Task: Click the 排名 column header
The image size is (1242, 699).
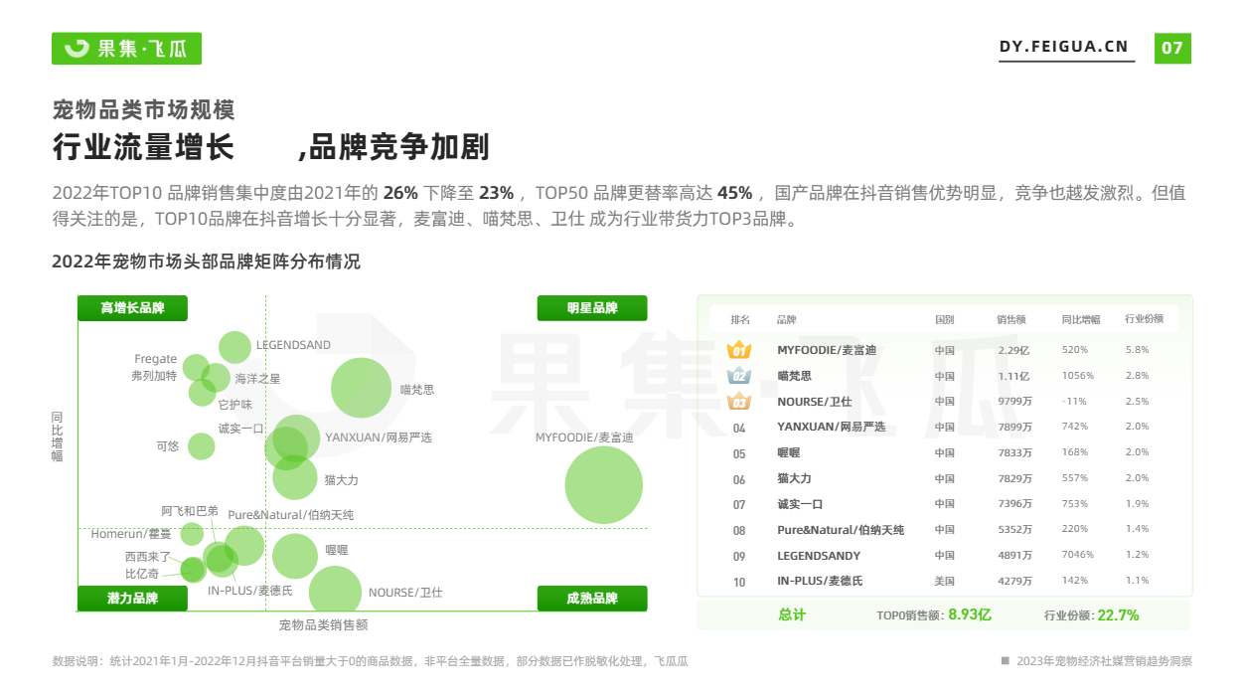Action: click(x=740, y=320)
